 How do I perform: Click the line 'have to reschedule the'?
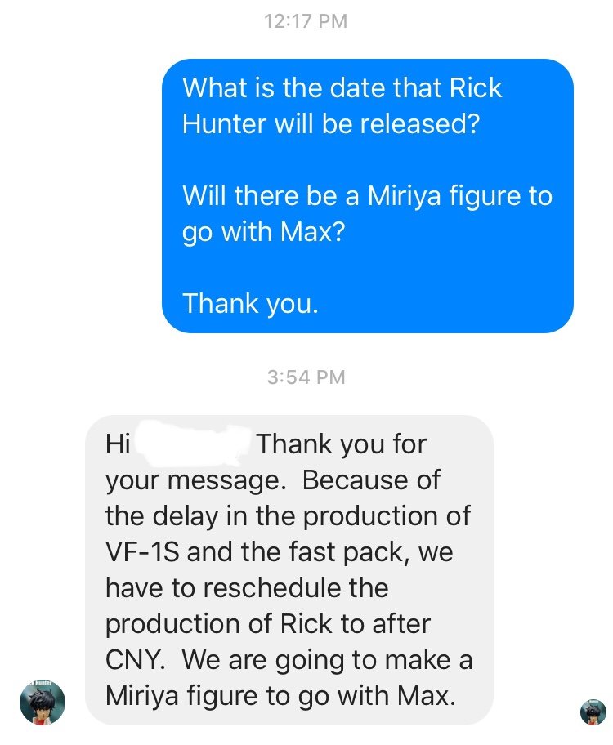click(248, 587)
